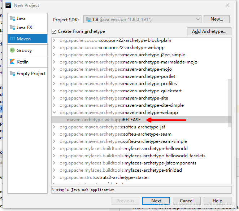The image size is (239, 211).
Task: Expand the softeu-archetype-seam-simple chevron
Action: coord(54,141)
